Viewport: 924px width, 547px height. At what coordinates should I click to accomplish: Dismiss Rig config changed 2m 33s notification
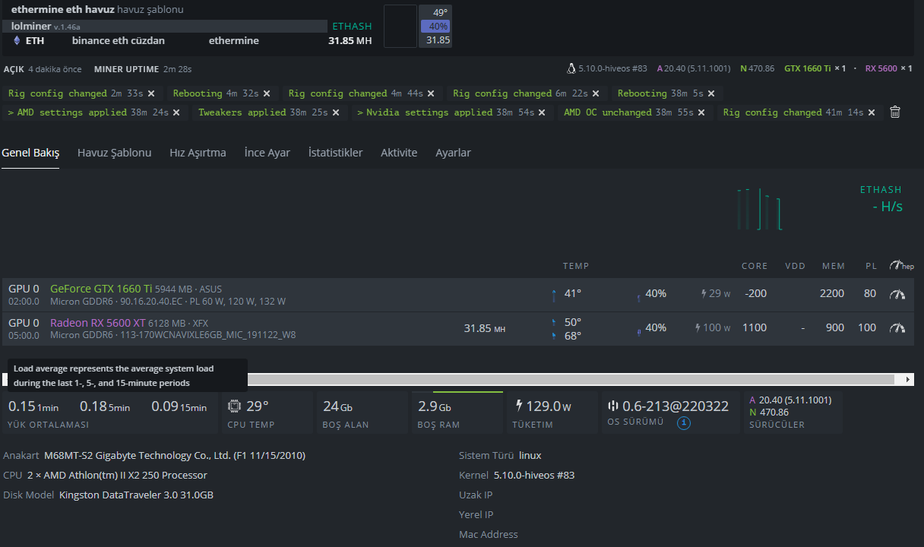point(151,93)
